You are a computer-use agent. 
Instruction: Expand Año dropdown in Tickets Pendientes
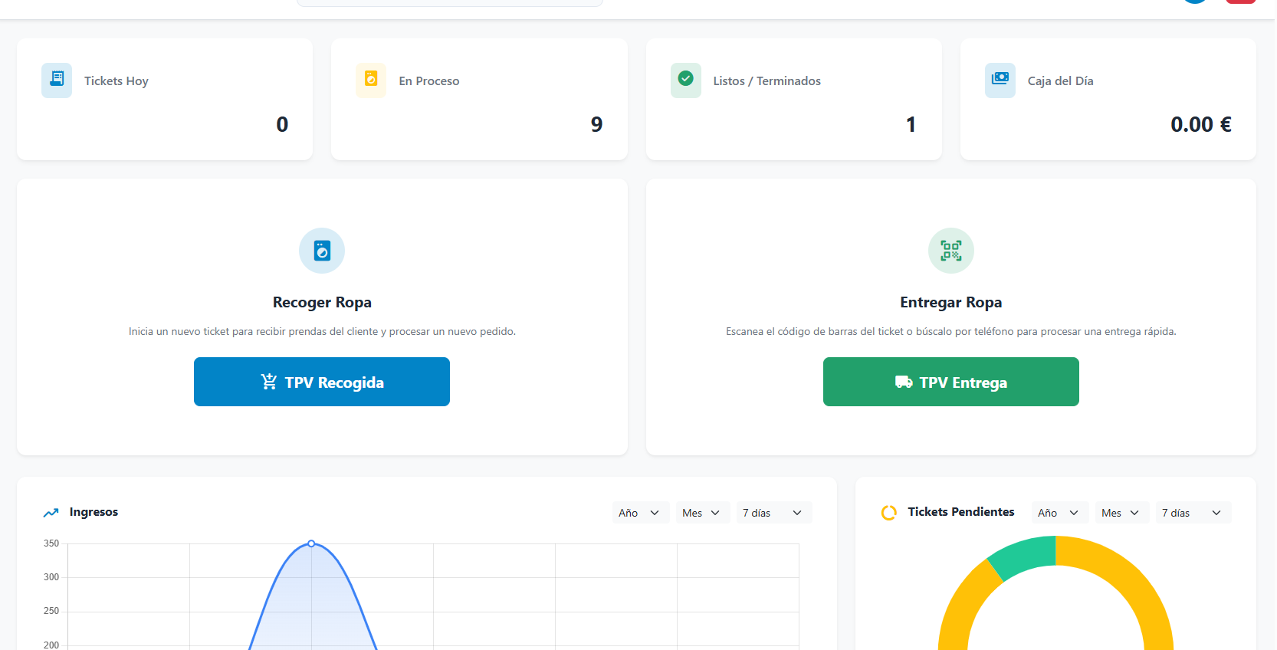[x=1060, y=513]
